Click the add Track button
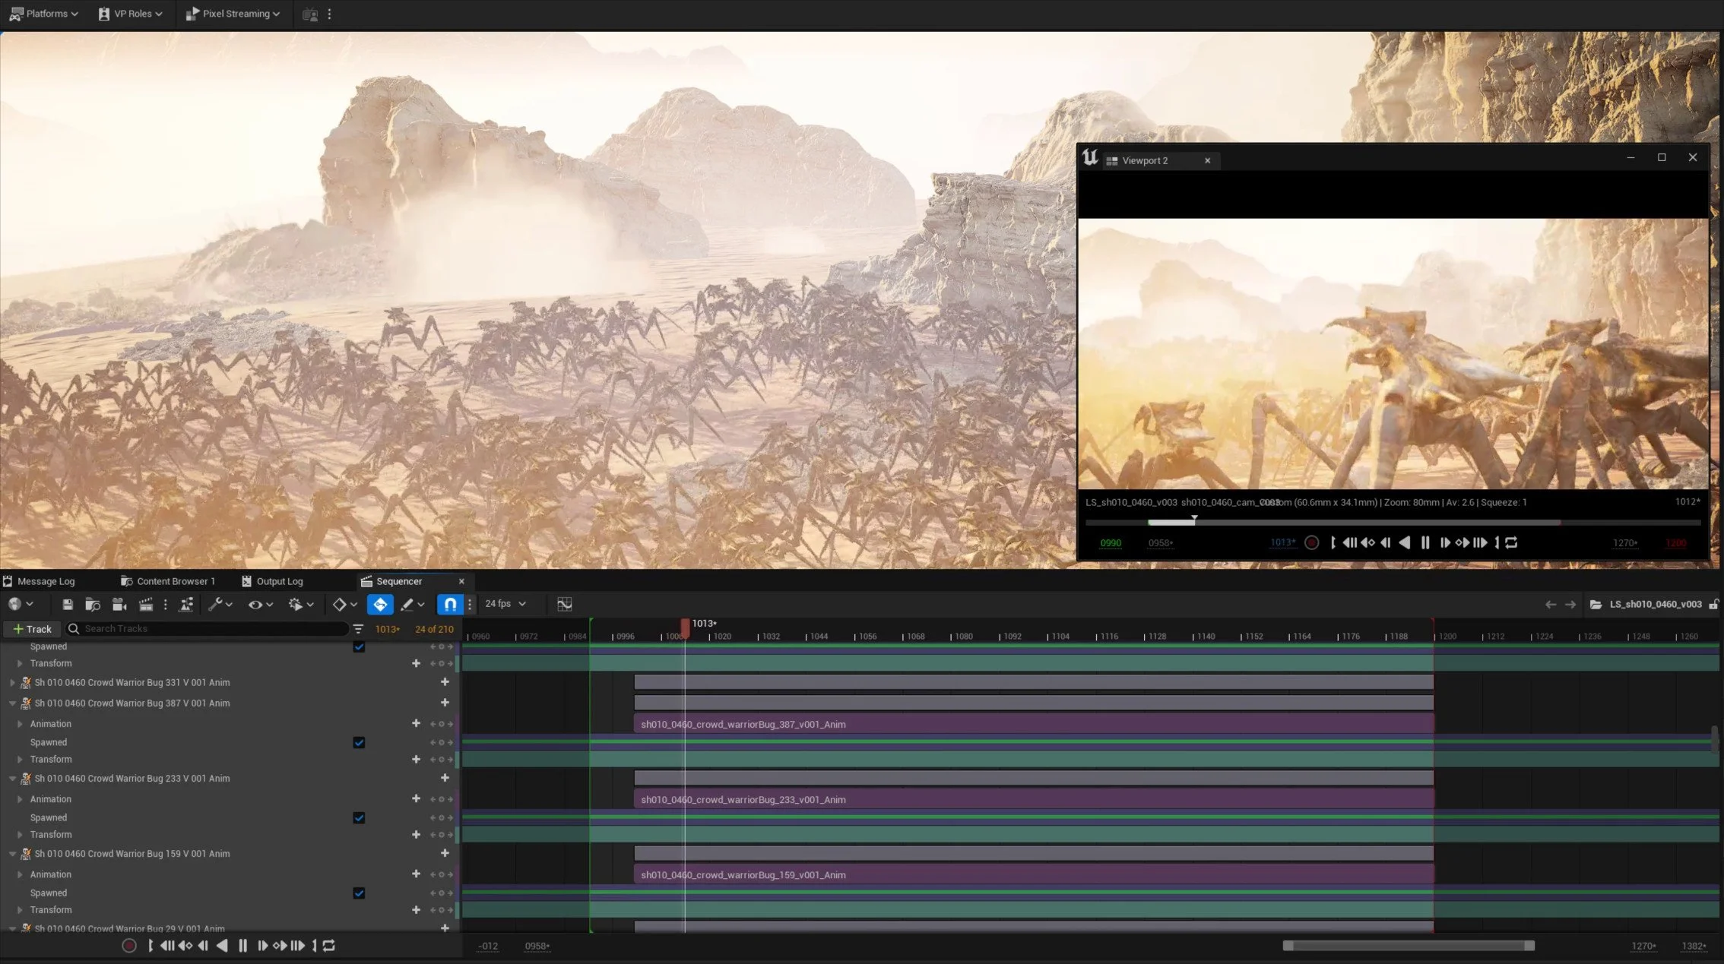The image size is (1724, 964). click(x=31, y=629)
